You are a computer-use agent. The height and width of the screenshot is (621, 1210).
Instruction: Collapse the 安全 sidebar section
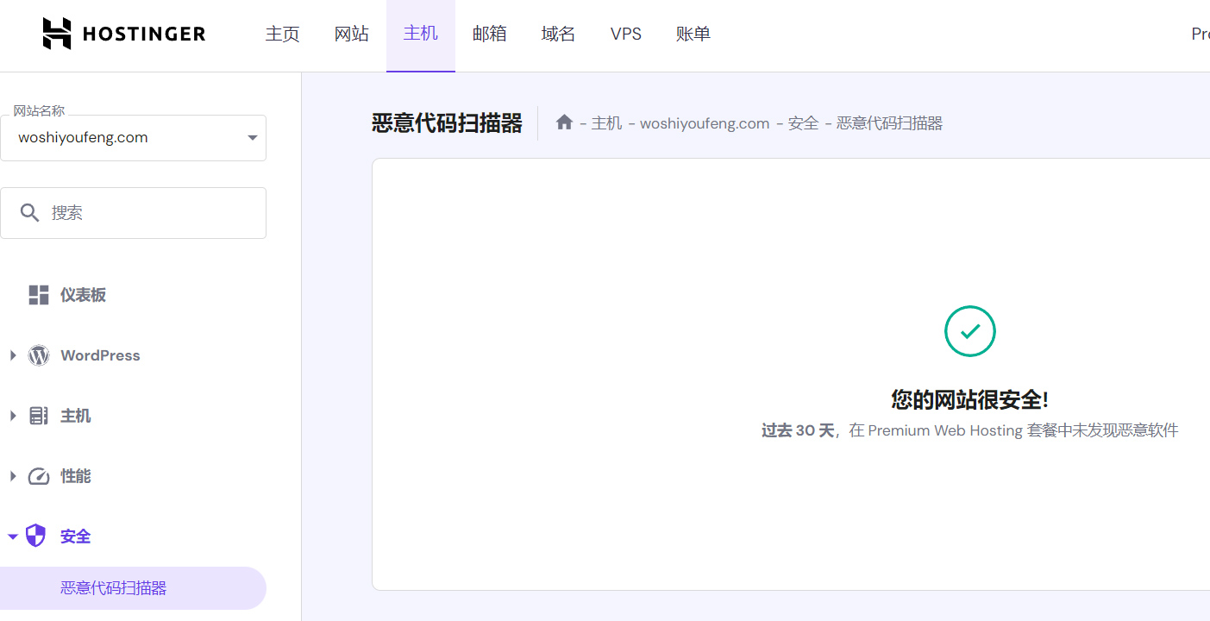[x=13, y=535]
